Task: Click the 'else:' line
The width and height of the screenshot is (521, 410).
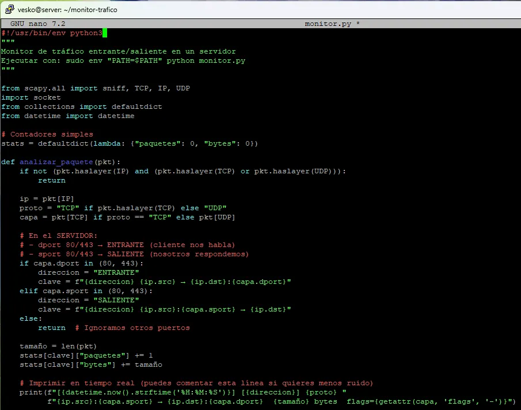Action: pos(31,318)
